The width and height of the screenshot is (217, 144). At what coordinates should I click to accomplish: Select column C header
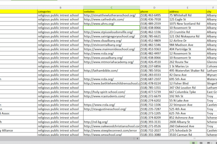point(111,8)
